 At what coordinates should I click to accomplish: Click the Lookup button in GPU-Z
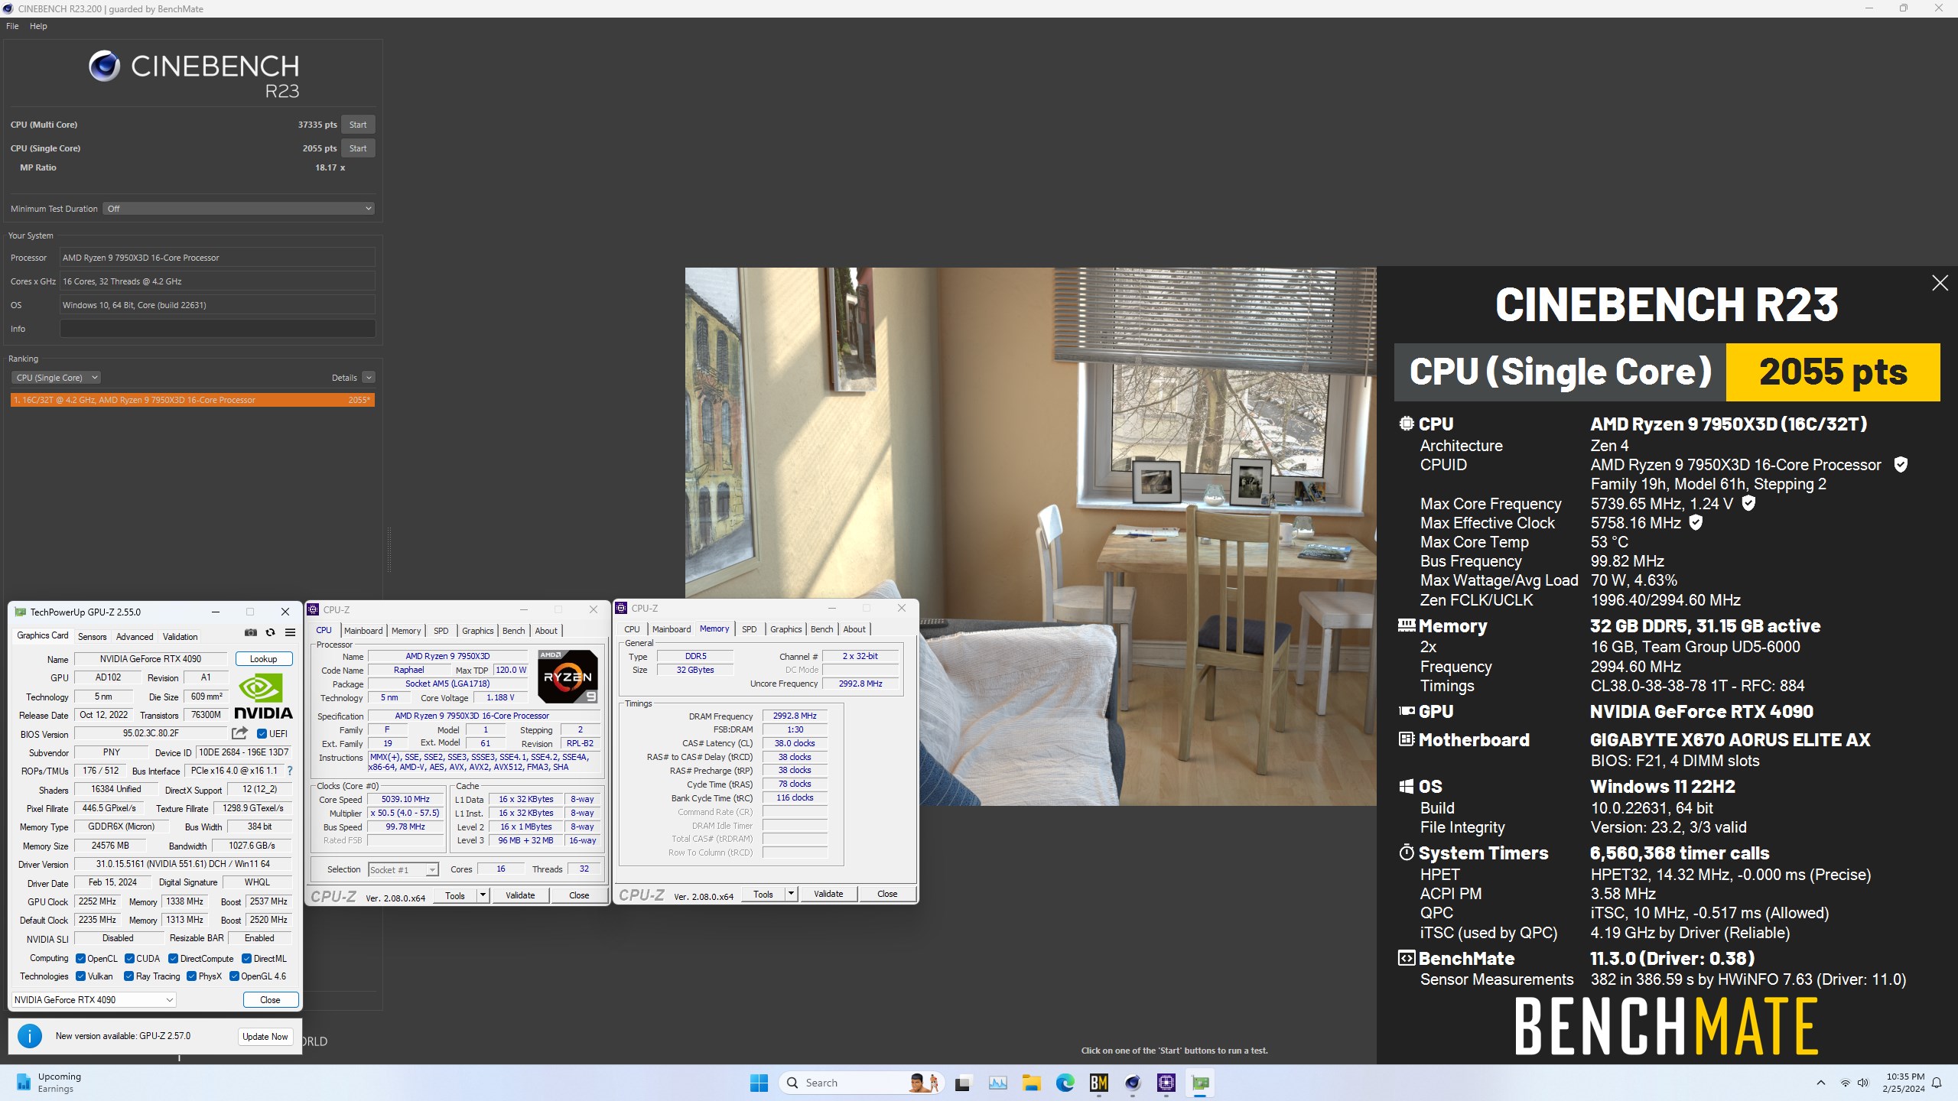coord(263,659)
